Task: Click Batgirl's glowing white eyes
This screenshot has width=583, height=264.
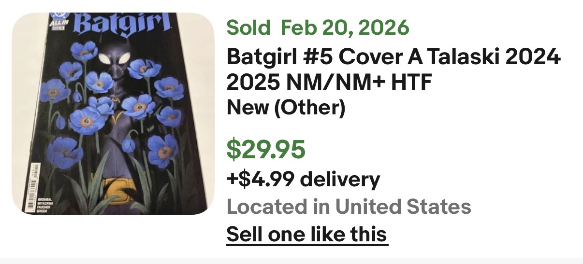Action: [115, 61]
